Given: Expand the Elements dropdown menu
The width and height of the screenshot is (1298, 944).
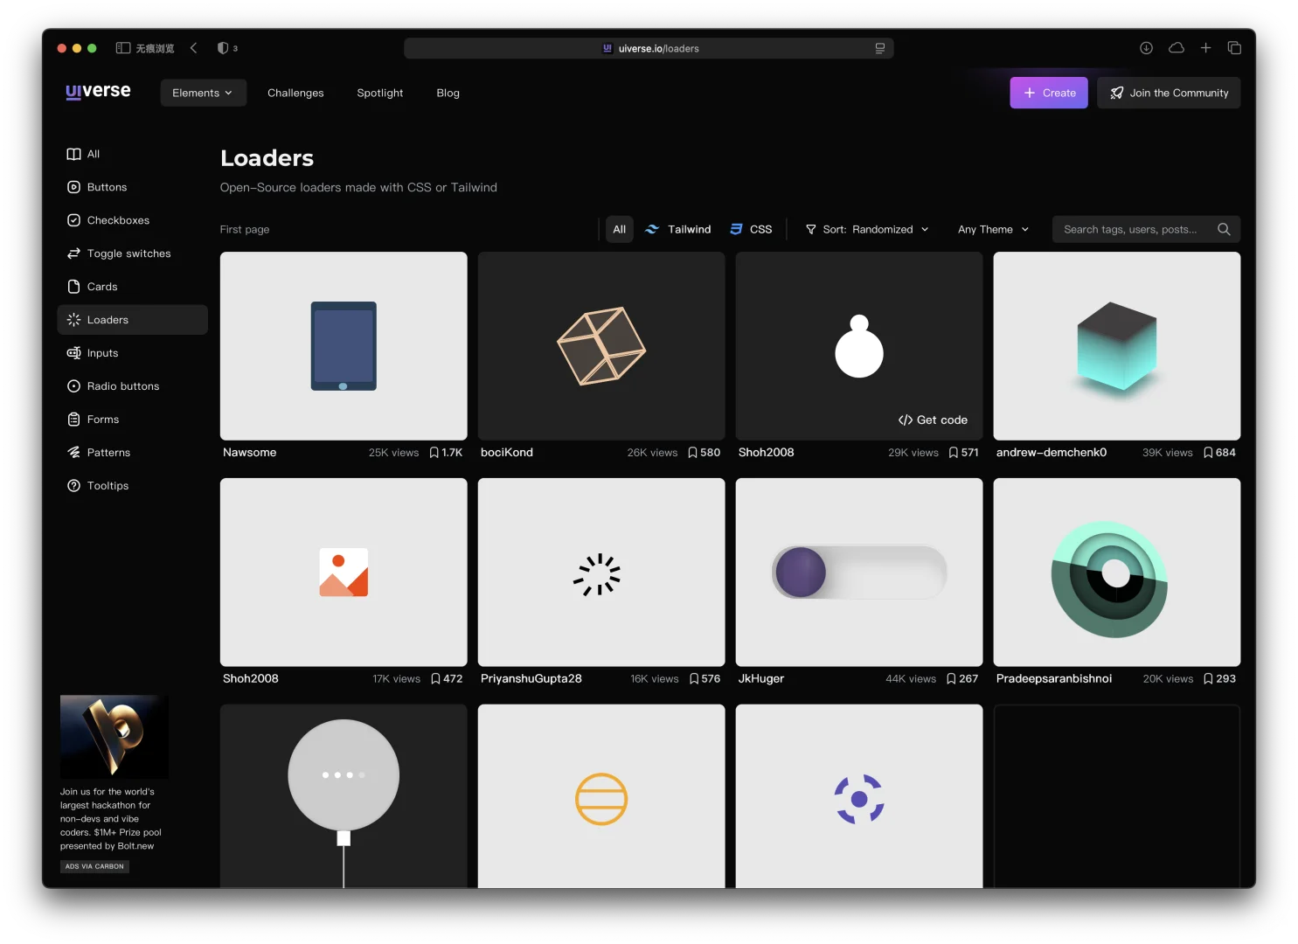Looking at the screenshot, I should click(x=203, y=93).
